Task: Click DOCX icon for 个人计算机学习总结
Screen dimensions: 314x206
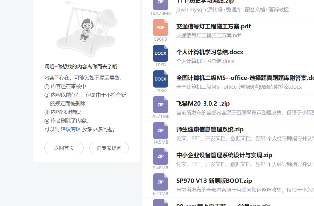Action: [x=160, y=53]
